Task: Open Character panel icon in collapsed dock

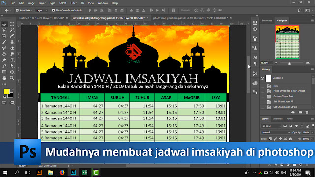Action: [x=255, y=58]
